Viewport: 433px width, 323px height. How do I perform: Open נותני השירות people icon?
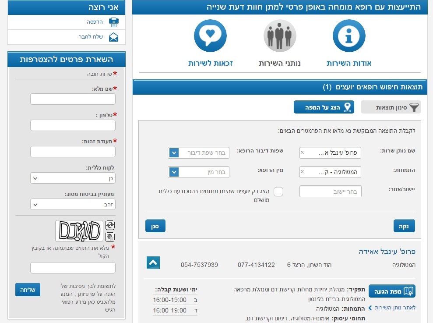[280, 36]
